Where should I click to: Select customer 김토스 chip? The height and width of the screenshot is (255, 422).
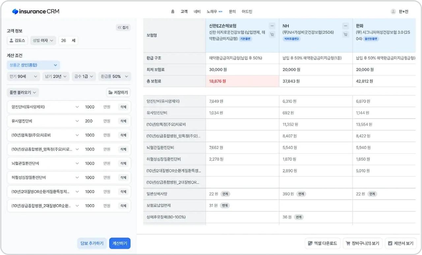tap(17, 41)
